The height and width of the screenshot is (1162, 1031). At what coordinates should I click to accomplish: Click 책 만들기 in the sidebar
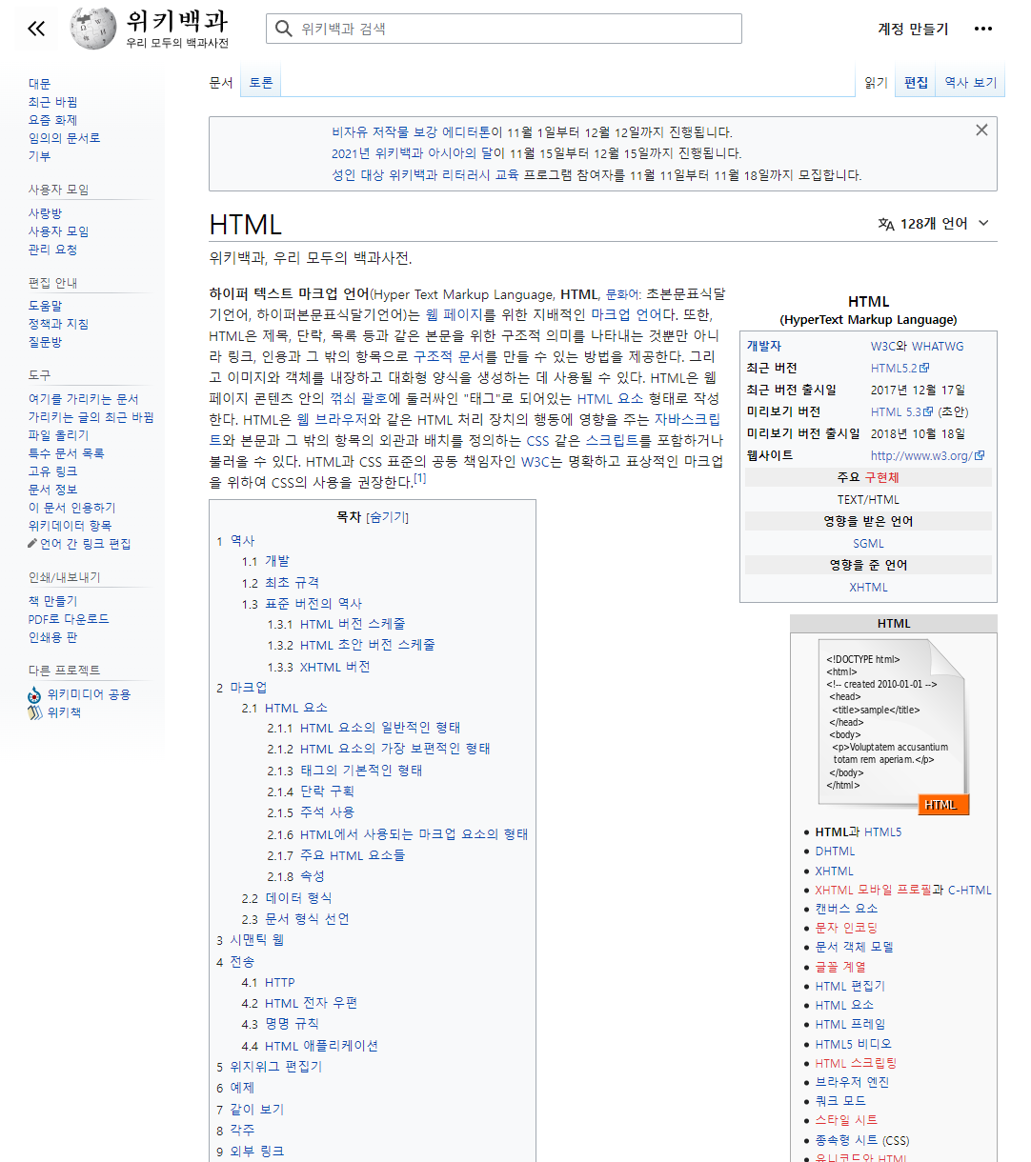[x=52, y=601]
